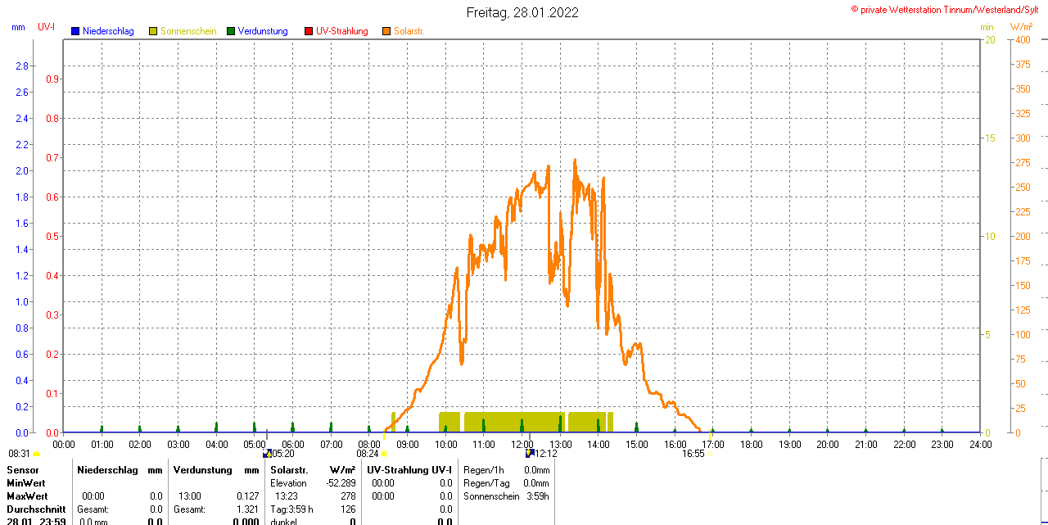This screenshot has width=1048, height=525.
Task: Click the private Wetterstation Tinnum copyright text
Action: click(948, 9)
